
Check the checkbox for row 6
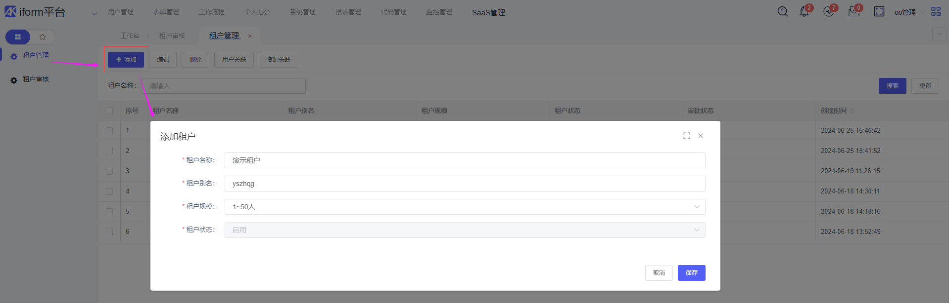point(109,232)
